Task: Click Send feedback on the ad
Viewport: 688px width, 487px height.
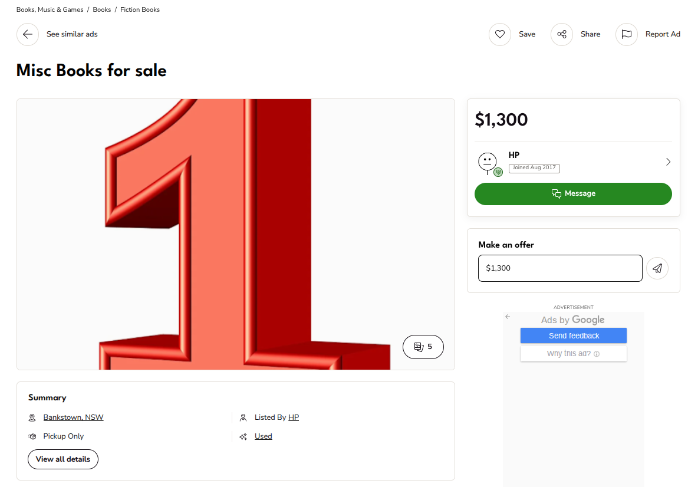Action: pyautogui.click(x=574, y=335)
